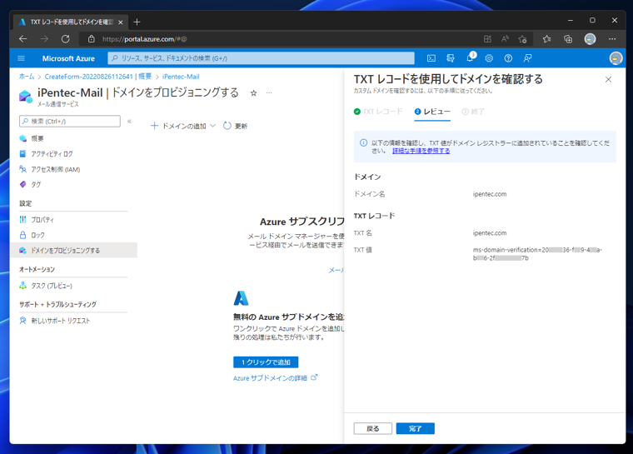
Task: Click the browser address bar URL
Action: 145,39
